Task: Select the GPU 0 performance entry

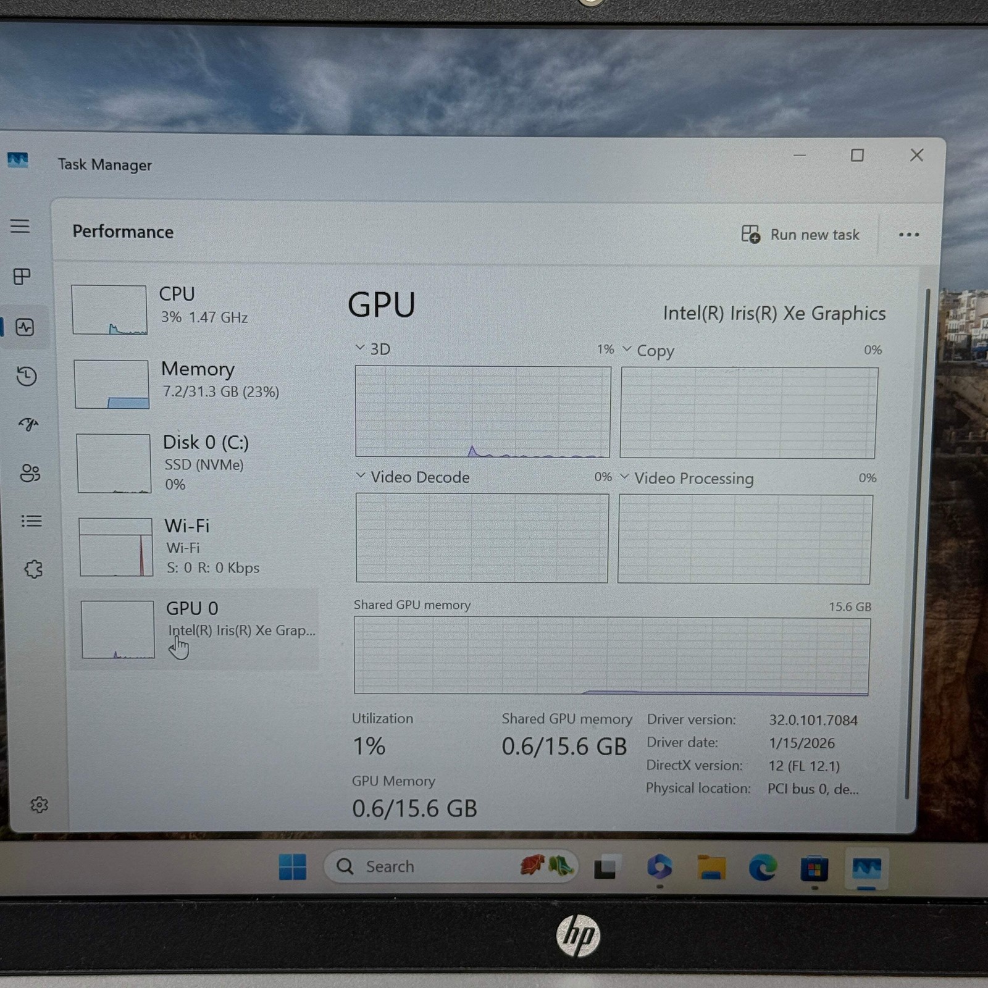Action: pyautogui.click(x=195, y=629)
